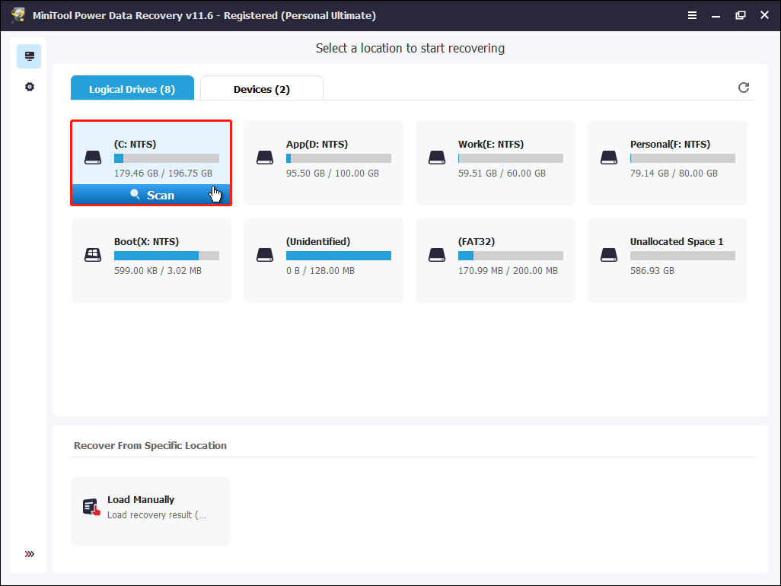781x586 pixels.
Task: Open Load Manually recovery result text
Action: point(156,515)
